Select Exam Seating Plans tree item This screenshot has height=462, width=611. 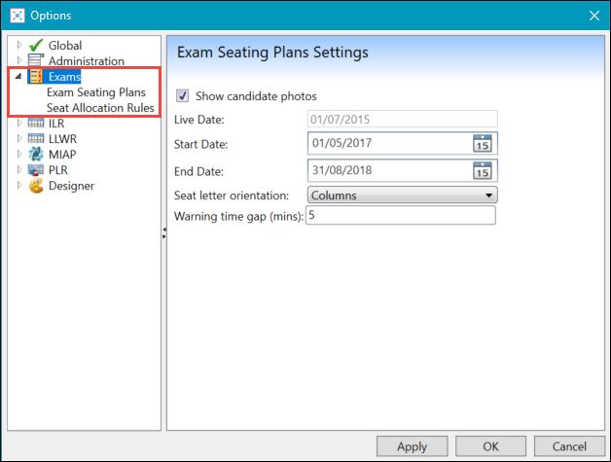point(96,92)
